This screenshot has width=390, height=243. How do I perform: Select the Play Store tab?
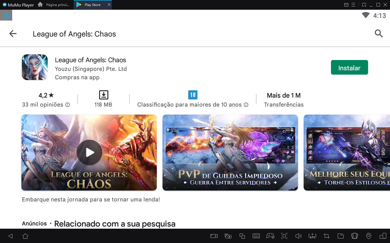click(x=93, y=5)
